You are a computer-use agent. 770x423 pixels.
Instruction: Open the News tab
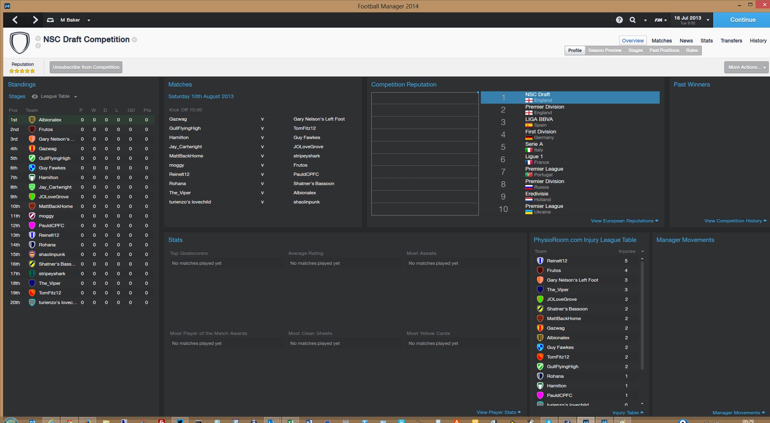686,40
